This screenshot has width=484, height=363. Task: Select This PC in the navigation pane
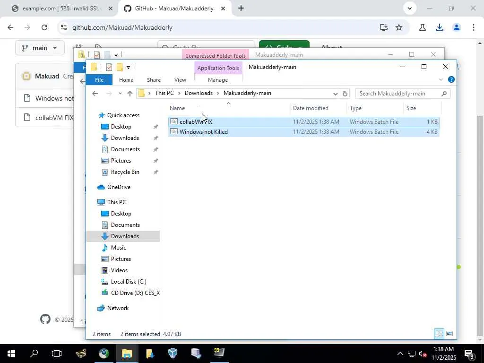(116, 202)
